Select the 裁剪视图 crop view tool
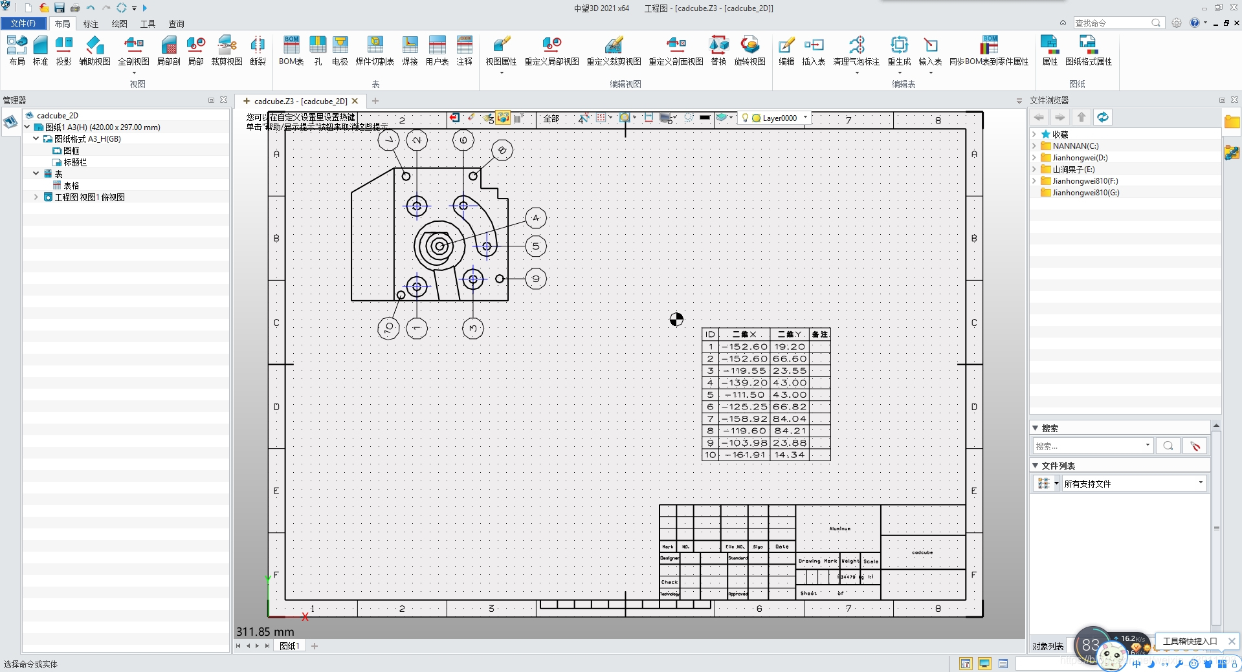Image resolution: width=1242 pixels, height=672 pixels. point(227,50)
